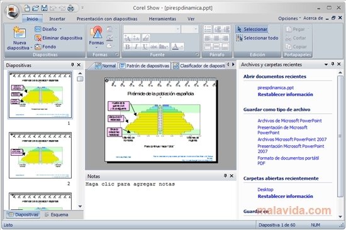Open the font name combo box
This screenshot has height=230, width=346.
pyautogui.click(x=152, y=29)
